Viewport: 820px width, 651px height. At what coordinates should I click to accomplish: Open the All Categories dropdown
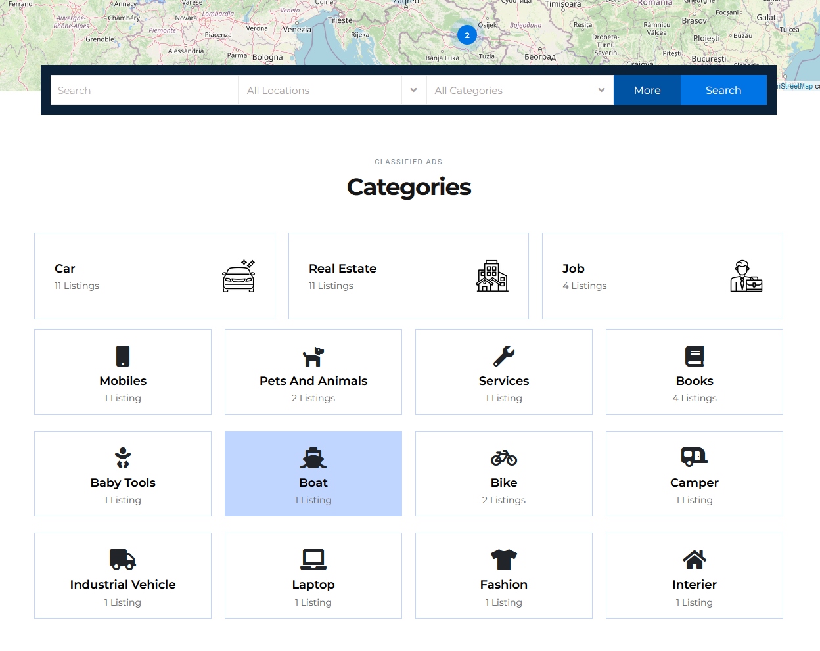pyautogui.click(x=520, y=90)
